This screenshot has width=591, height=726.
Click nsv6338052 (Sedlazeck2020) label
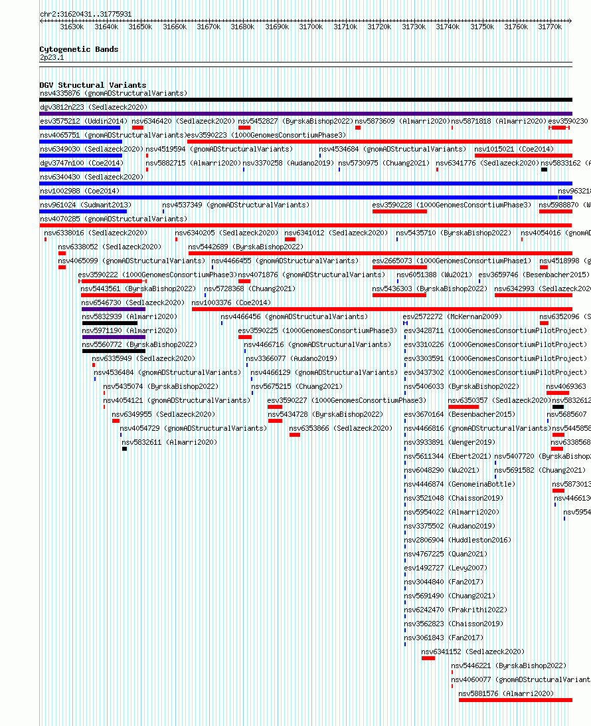[x=110, y=247]
